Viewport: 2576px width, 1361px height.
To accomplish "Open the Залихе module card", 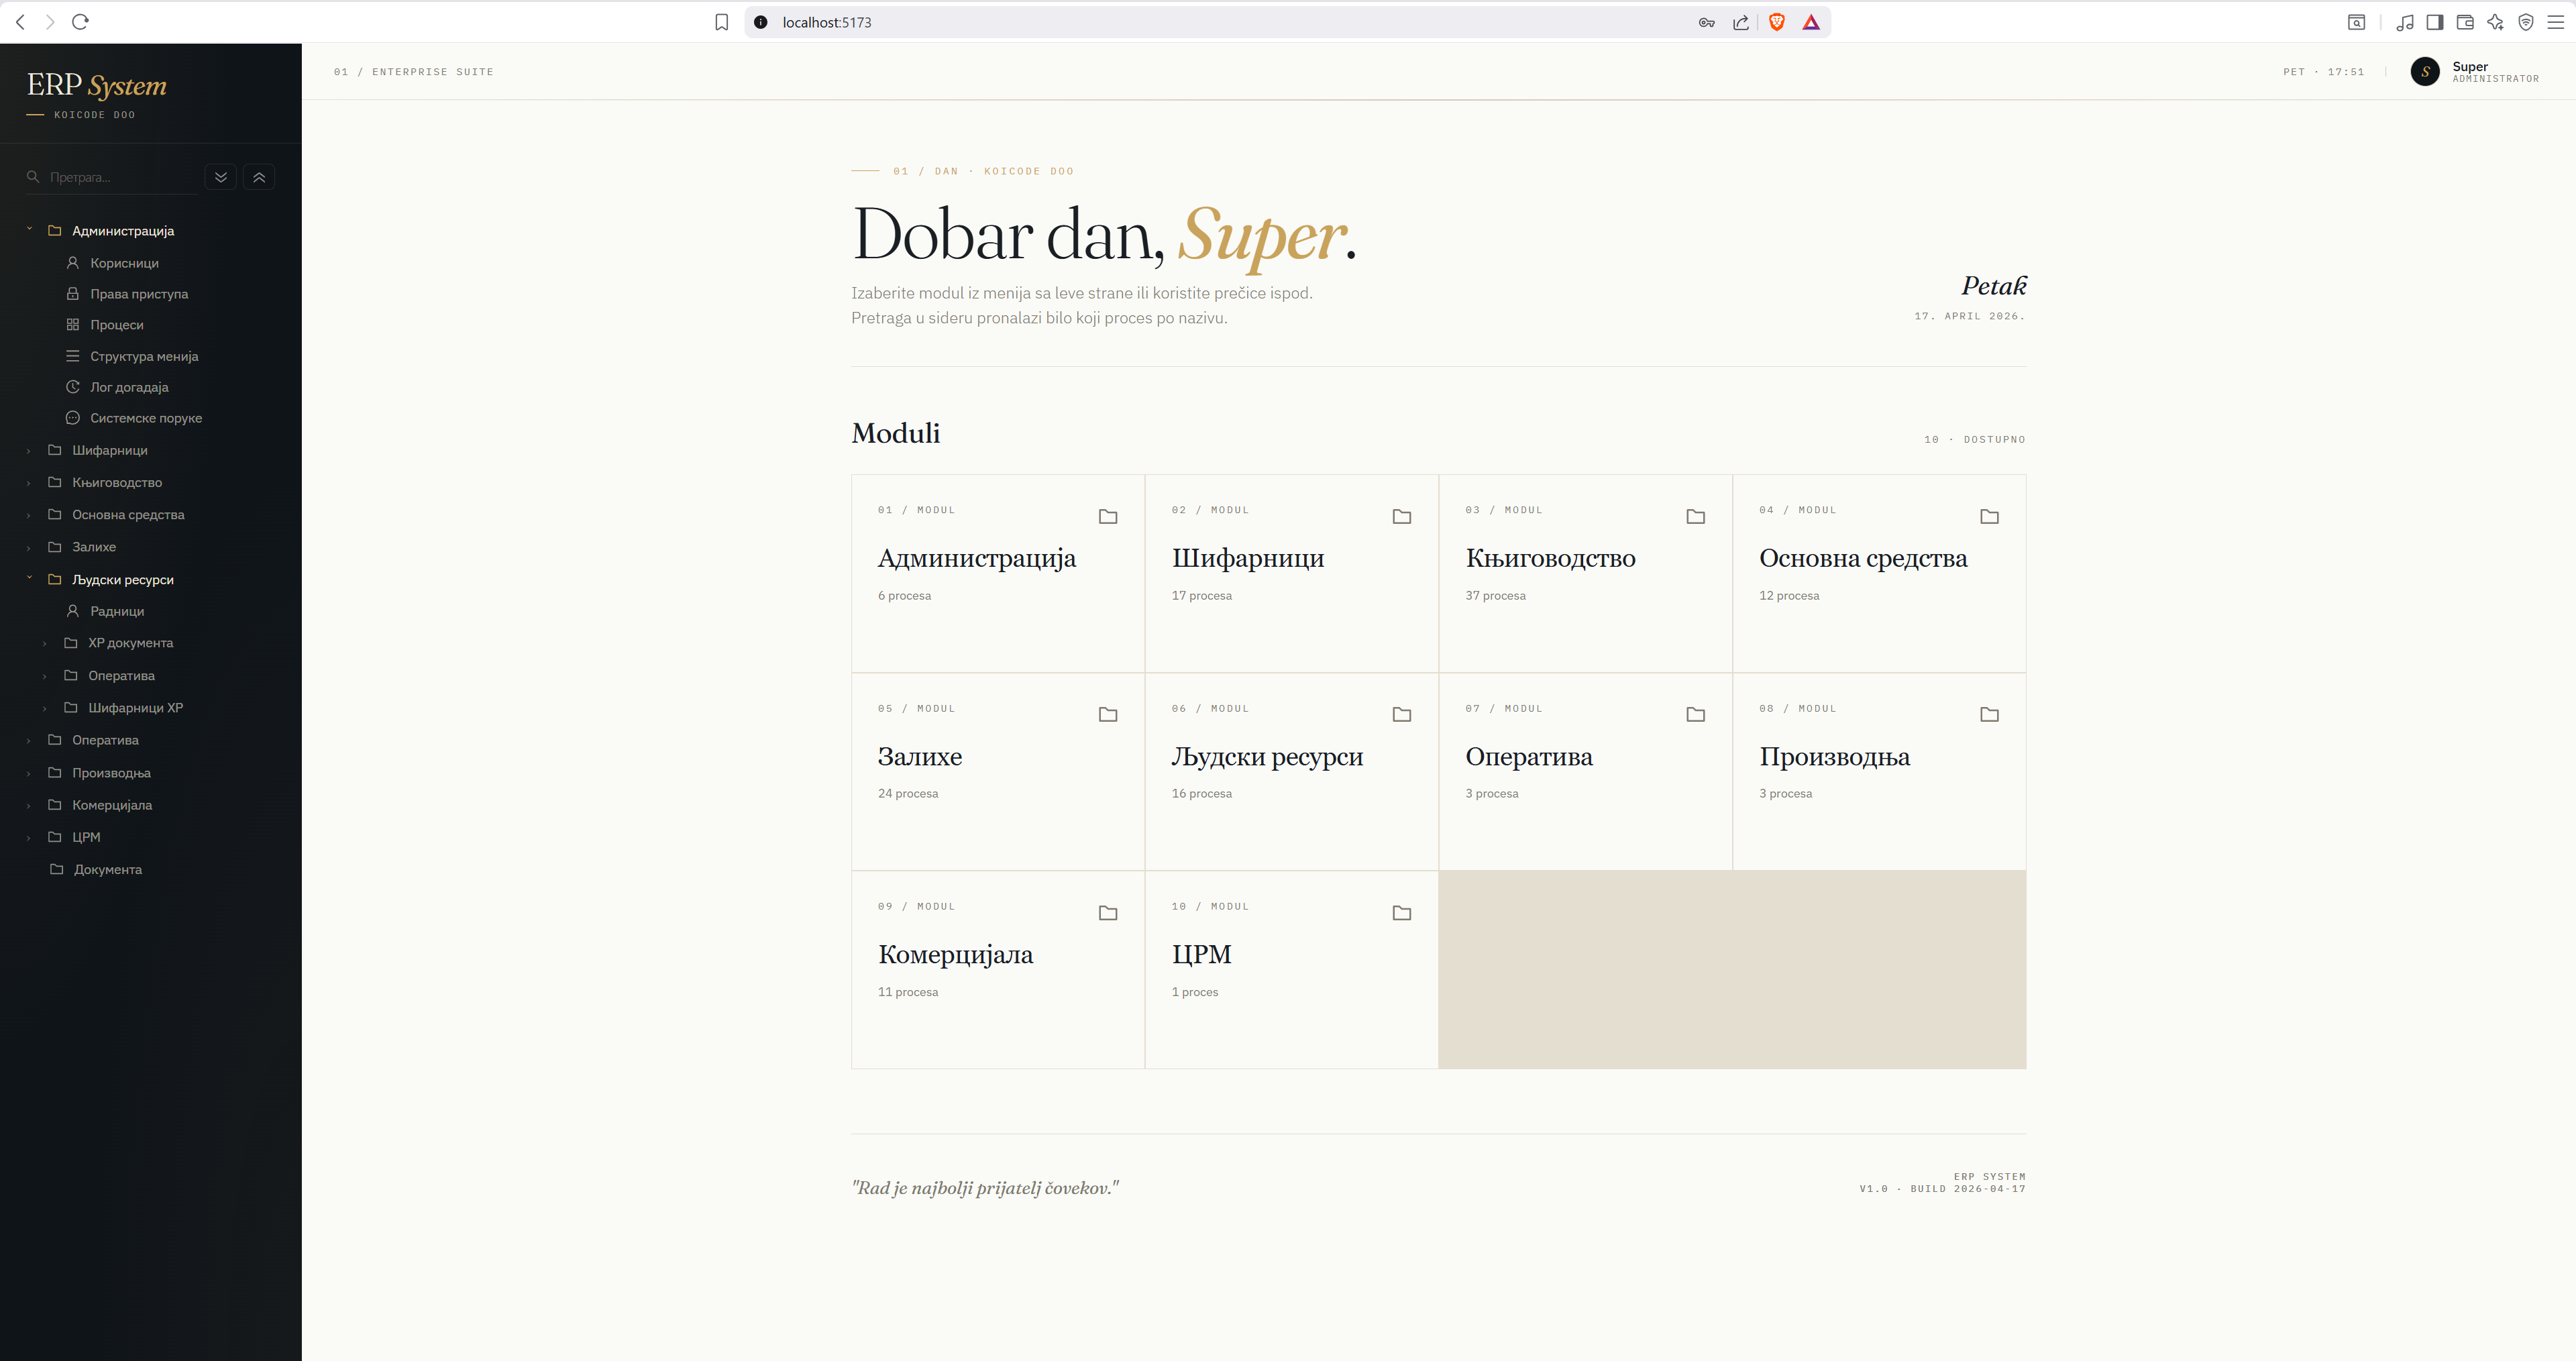I will 998,771.
